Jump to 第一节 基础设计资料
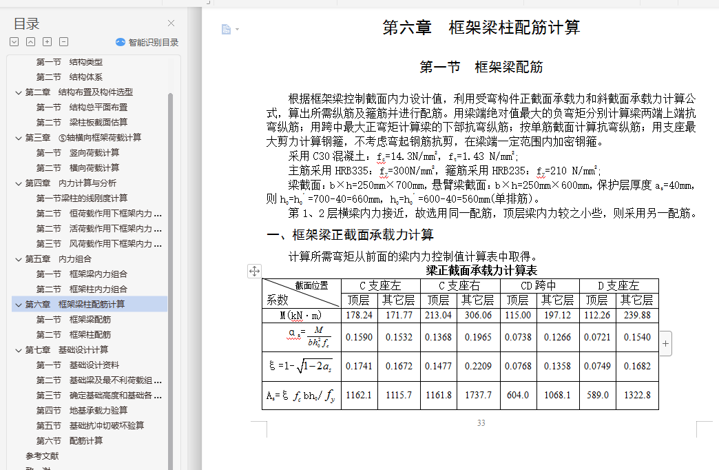The height and width of the screenshot is (470, 719). point(78,365)
